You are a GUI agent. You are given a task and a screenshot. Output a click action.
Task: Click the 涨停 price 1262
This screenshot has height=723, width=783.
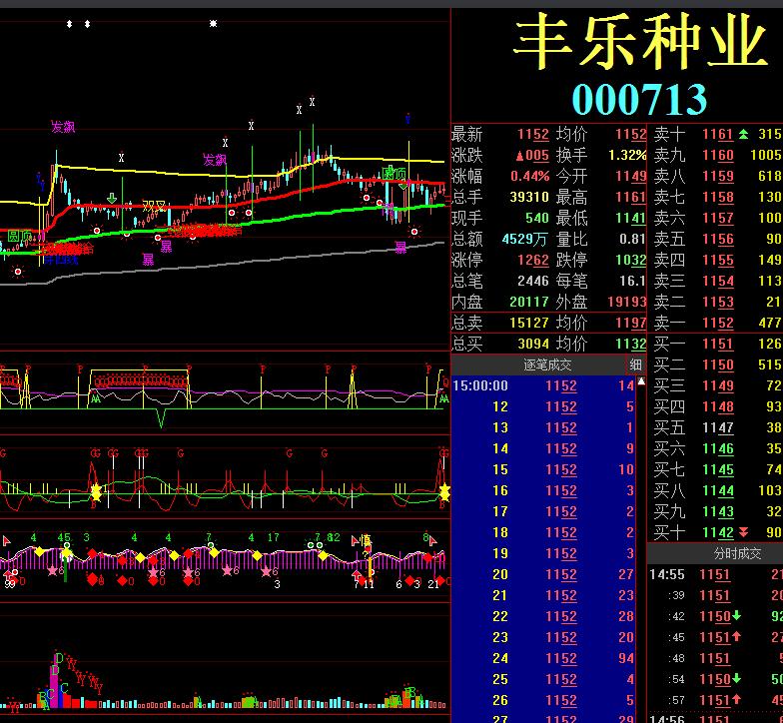pos(533,260)
